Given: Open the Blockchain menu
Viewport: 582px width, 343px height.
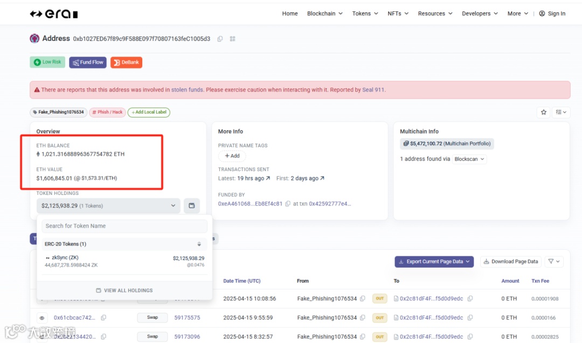Looking at the screenshot, I should (x=325, y=13).
